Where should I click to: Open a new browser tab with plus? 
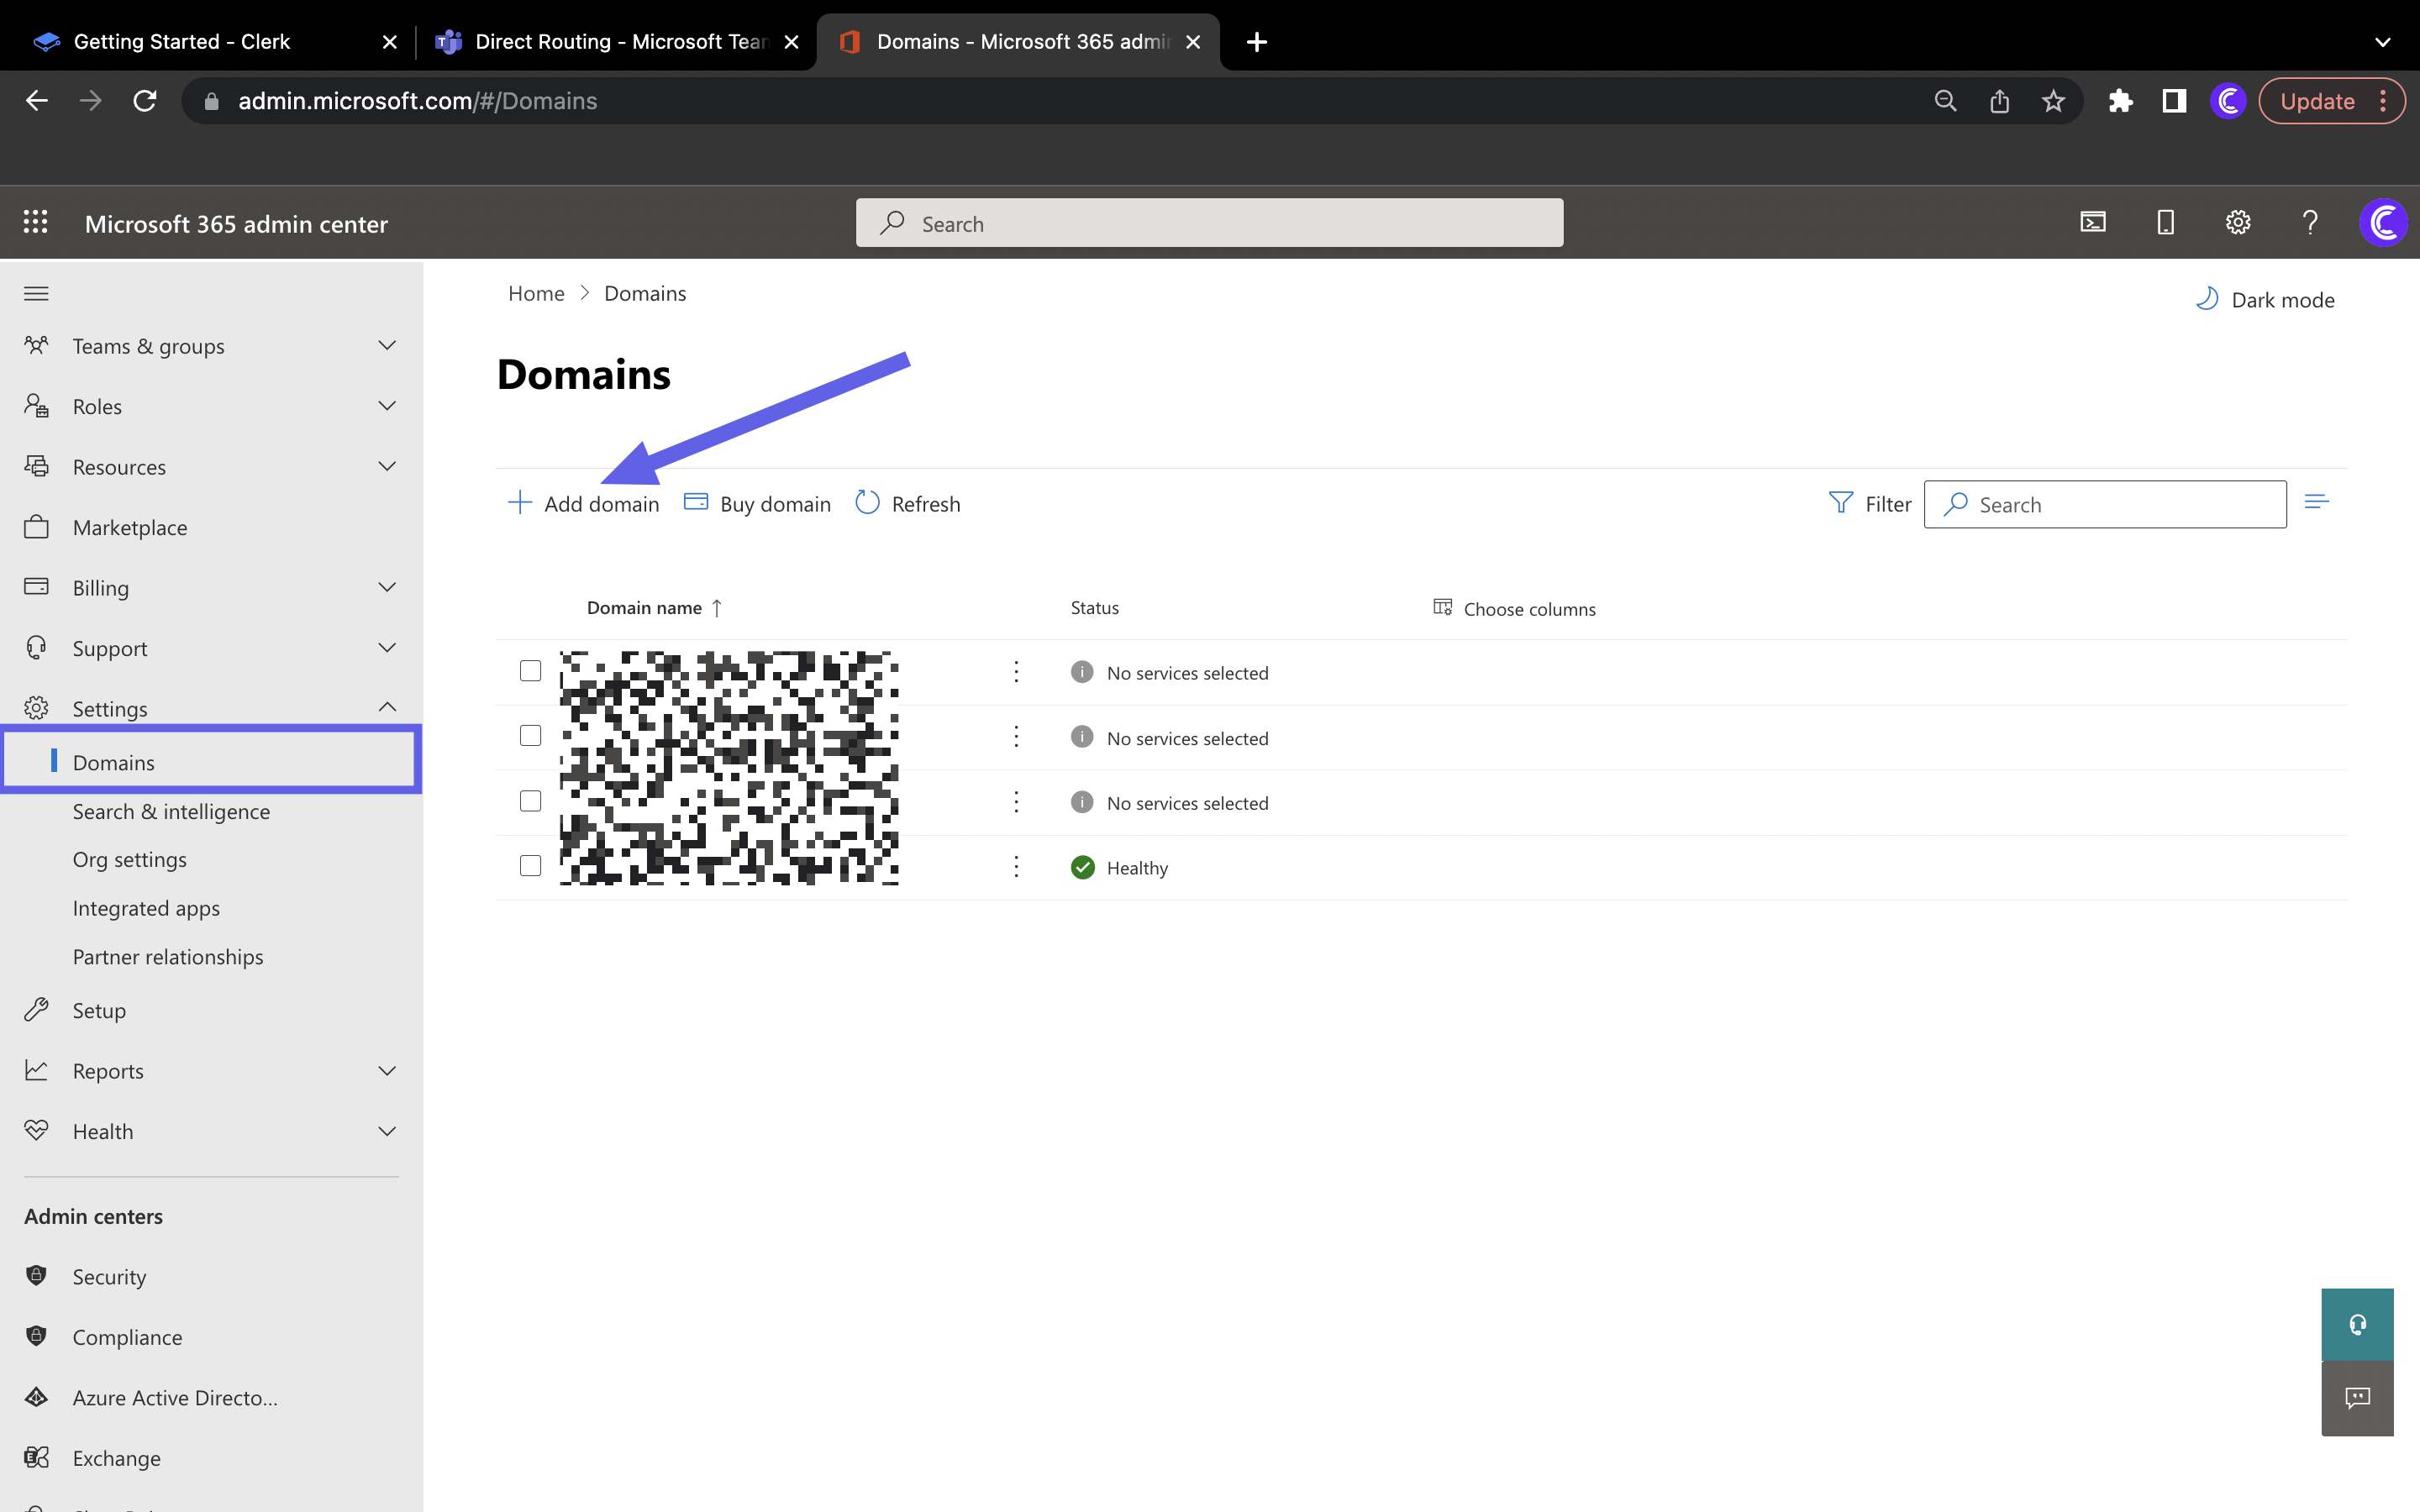[1257, 42]
